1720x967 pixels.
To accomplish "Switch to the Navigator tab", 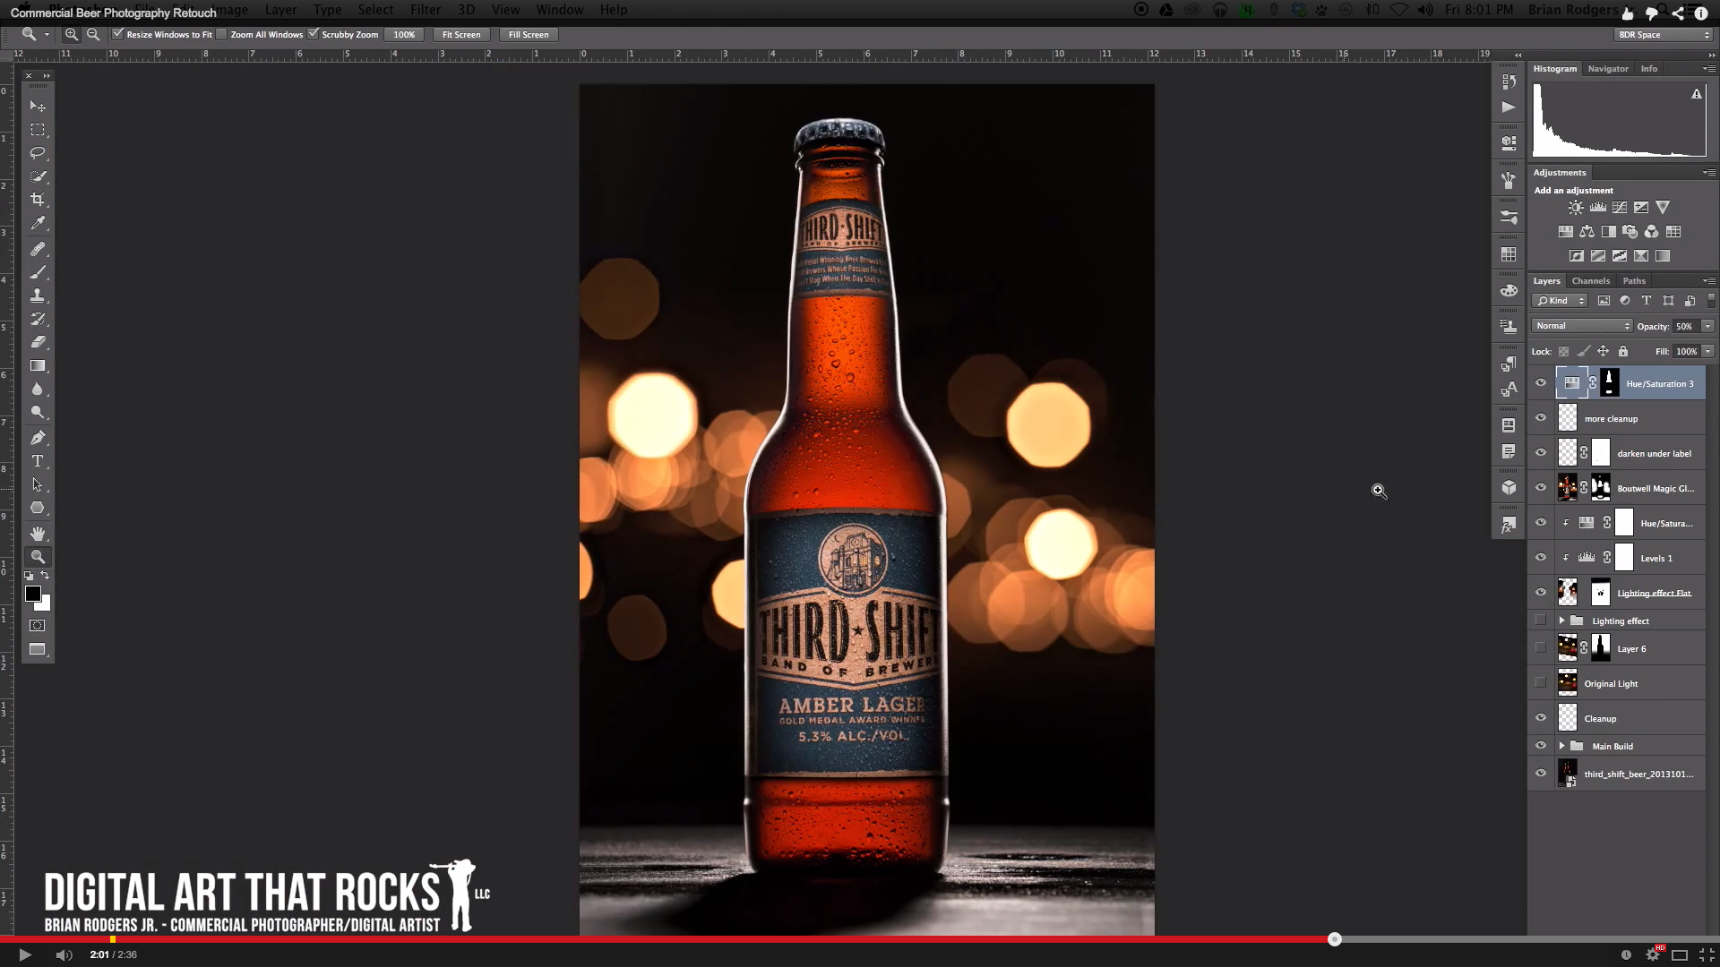I will tap(1608, 69).
